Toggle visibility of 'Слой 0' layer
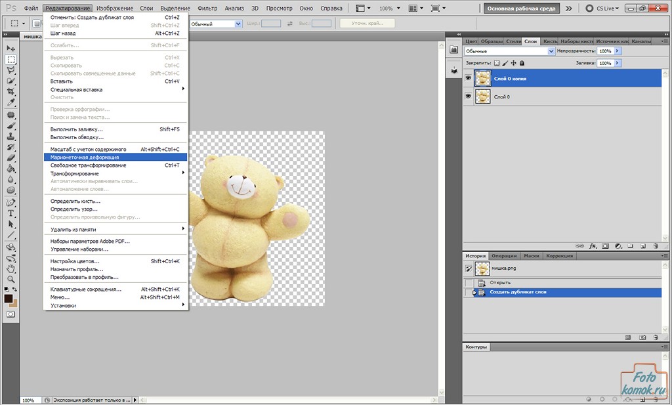 [x=468, y=96]
